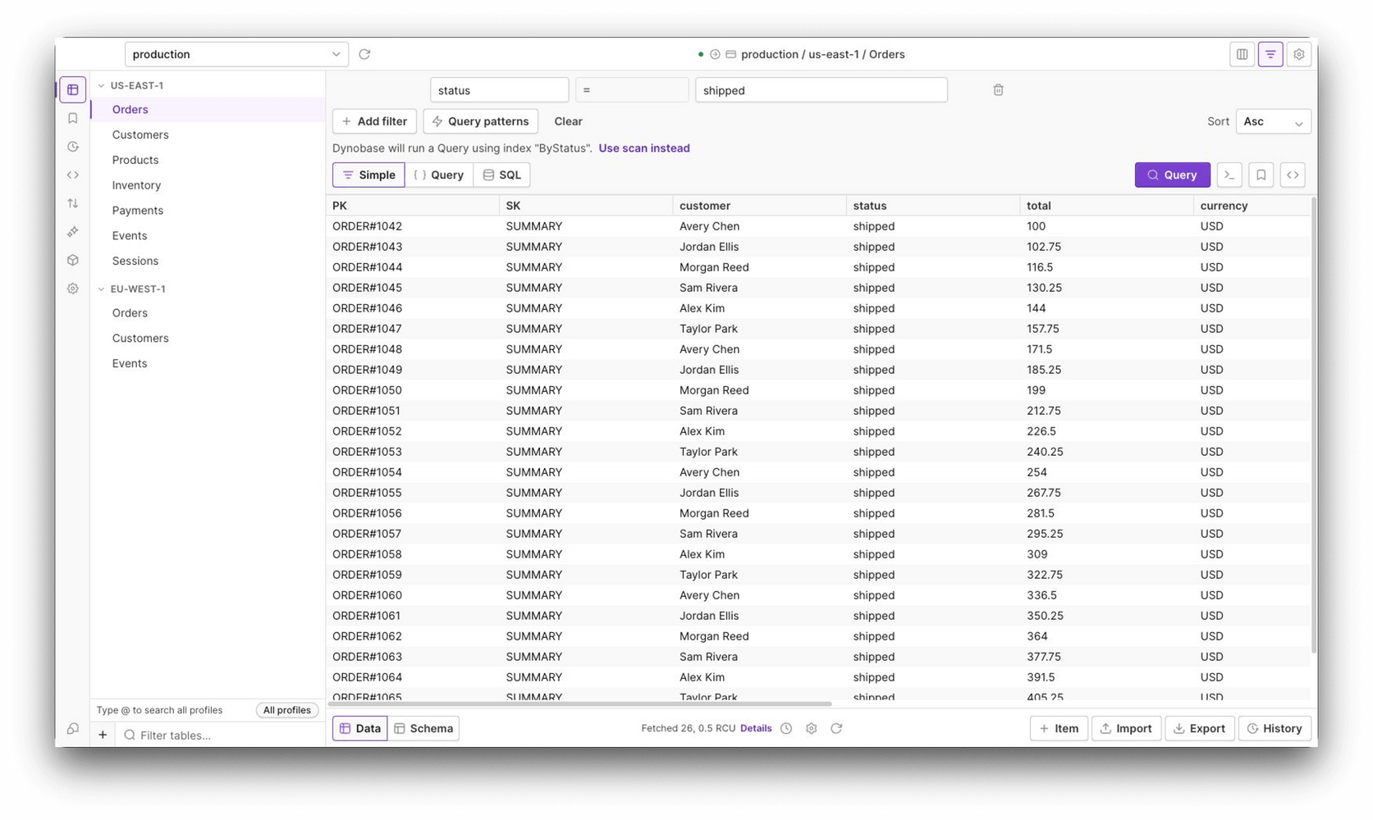Toggle the filter panel icon in the top-right corner
Image resolution: width=1373 pixels, height=820 pixels.
(x=1270, y=54)
